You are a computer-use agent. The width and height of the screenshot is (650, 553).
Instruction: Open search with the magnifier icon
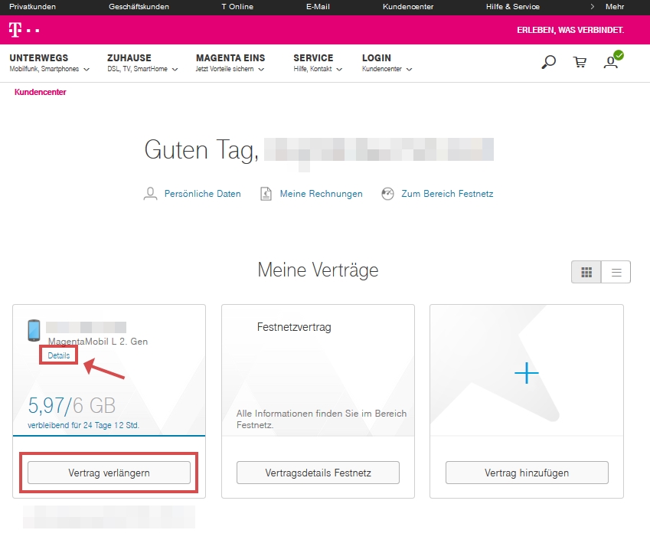point(548,62)
